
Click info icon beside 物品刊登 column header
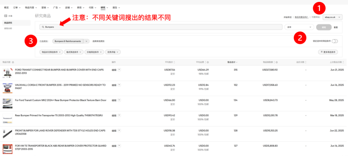click(x=13, y=62)
